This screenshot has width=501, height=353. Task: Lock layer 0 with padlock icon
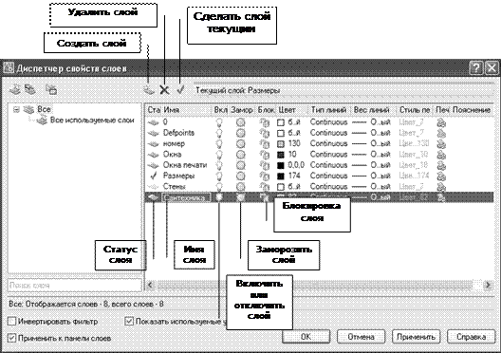click(x=265, y=122)
